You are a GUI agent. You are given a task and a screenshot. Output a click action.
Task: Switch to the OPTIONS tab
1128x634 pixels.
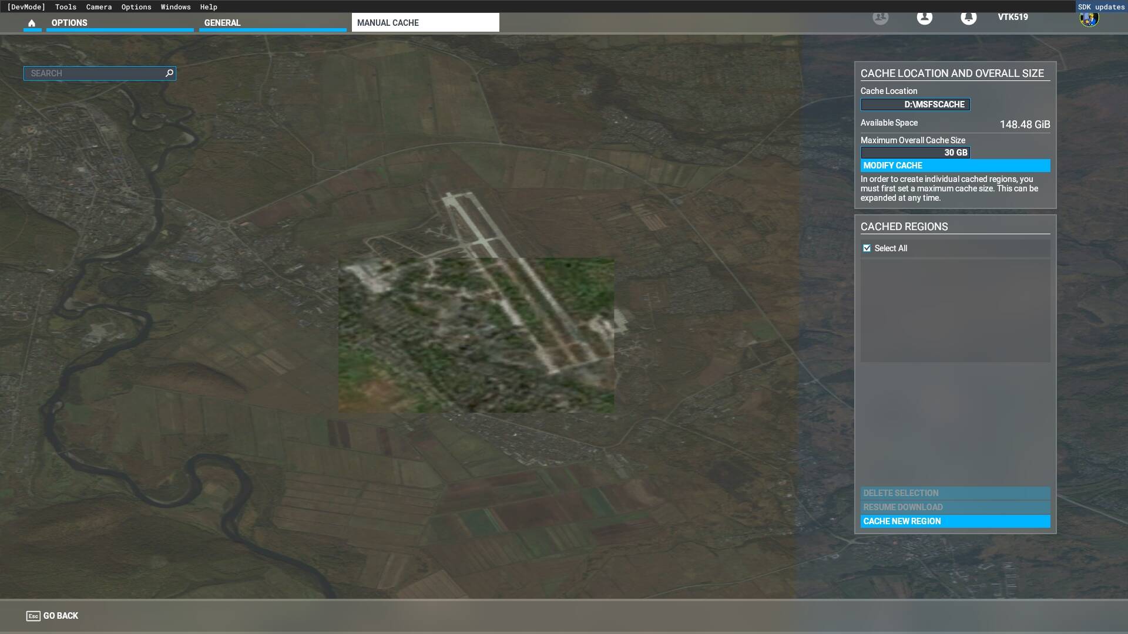pos(120,23)
